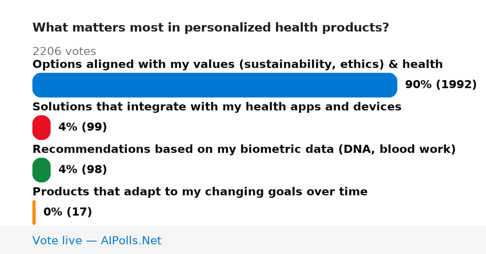The width and height of the screenshot is (486, 254).
Task: Select option aligned with my values
Action: pyautogui.click(x=237, y=64)
